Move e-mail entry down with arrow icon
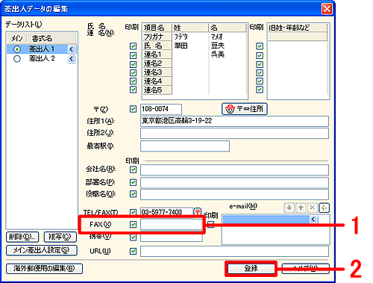 point(289,208)
